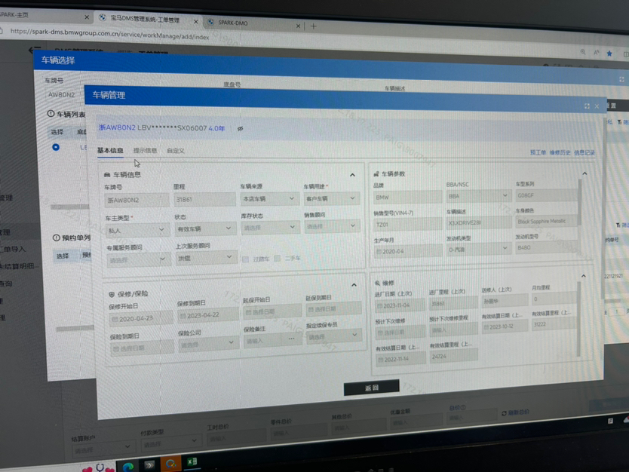Click the browser address bar URL
This screenshot has width=629, height=472.
coord(109,34)
